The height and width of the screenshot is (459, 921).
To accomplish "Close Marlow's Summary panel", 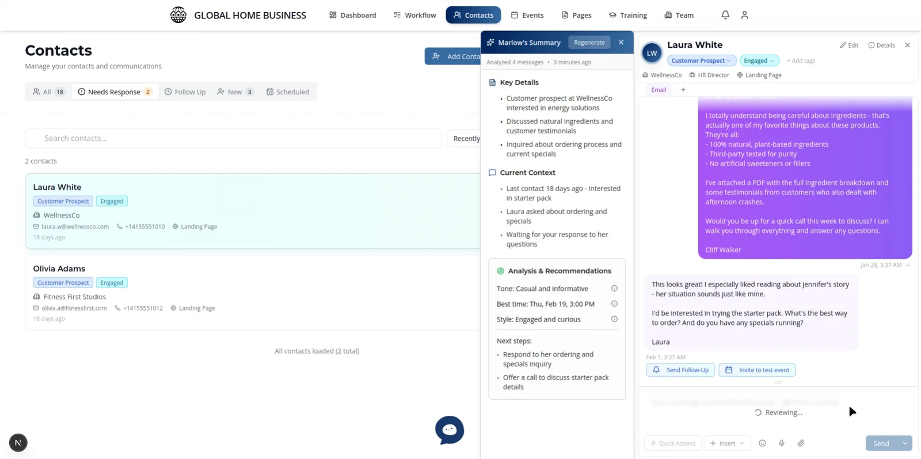I will click(621, 43).
